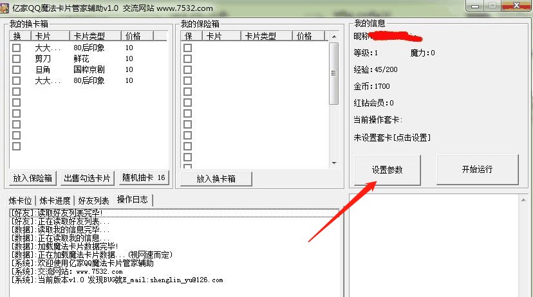Click the 设置参数 button
The image size is (533, 297).
coord(387,170)
